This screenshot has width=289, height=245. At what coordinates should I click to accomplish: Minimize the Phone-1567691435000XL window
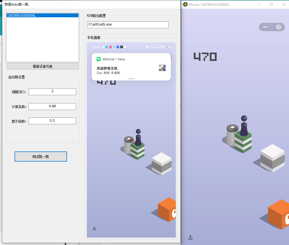(x=259, y=4)
